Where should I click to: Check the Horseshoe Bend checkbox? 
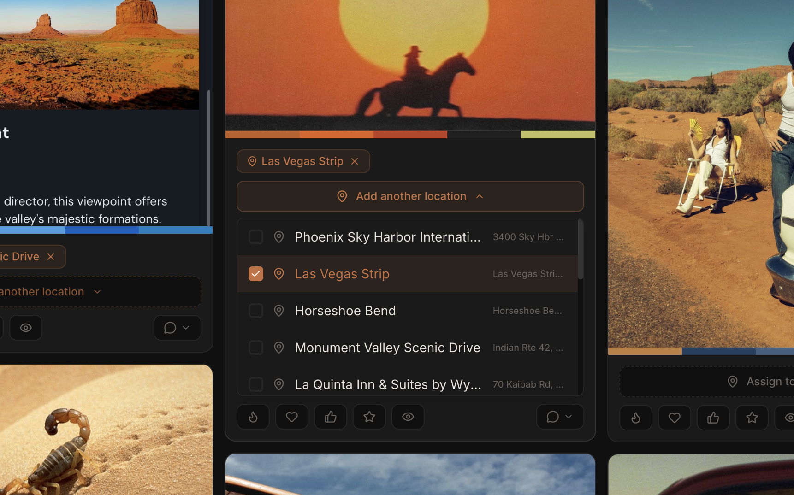coord(256,311)
